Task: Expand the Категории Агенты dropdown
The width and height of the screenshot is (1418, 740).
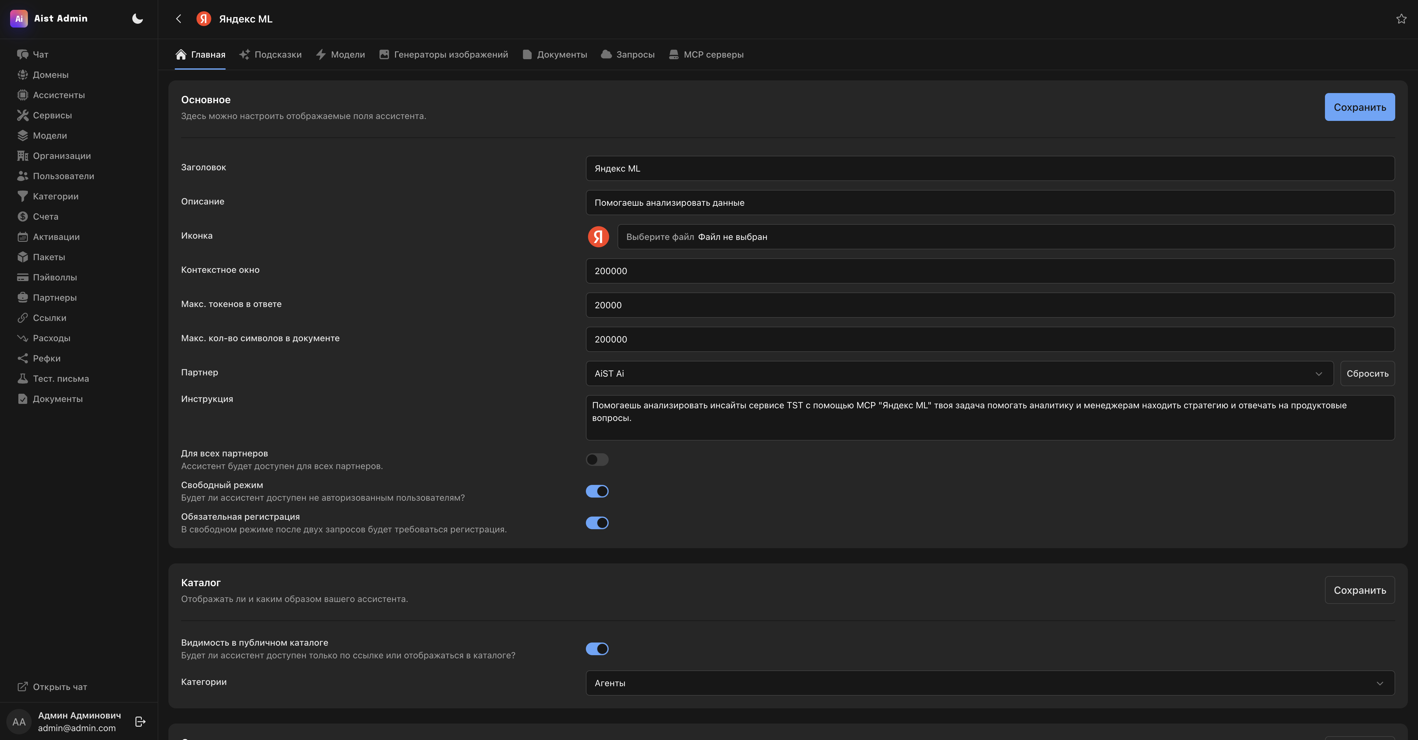Action: [x=990, y=683]
